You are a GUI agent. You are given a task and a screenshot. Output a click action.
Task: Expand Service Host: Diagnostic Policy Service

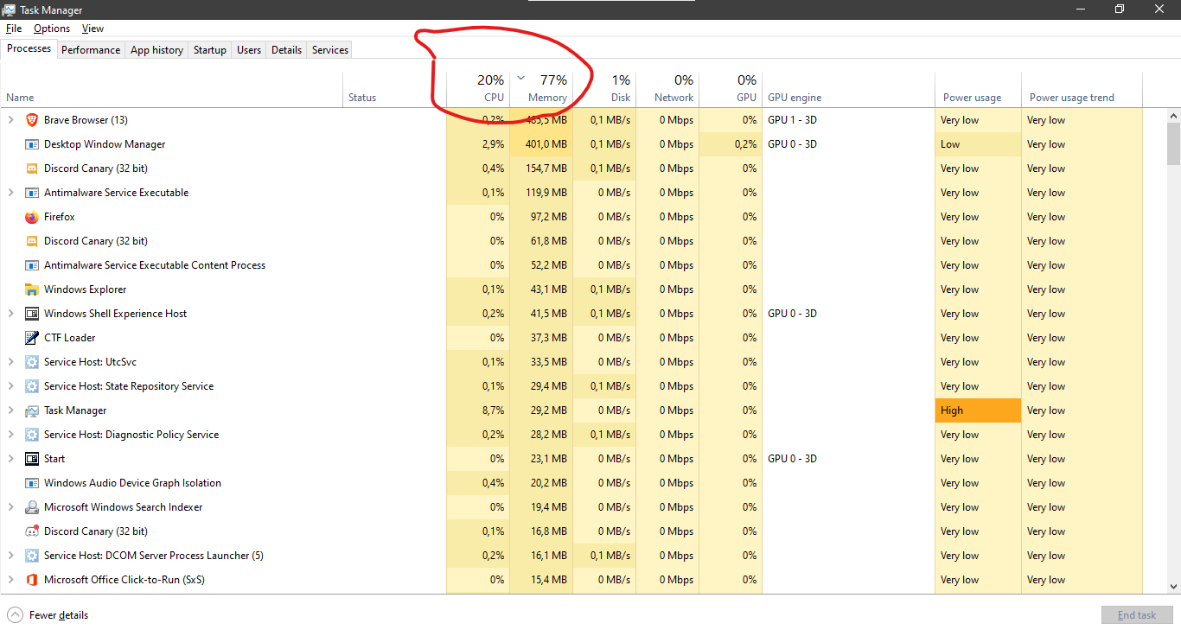pos(10,435)
